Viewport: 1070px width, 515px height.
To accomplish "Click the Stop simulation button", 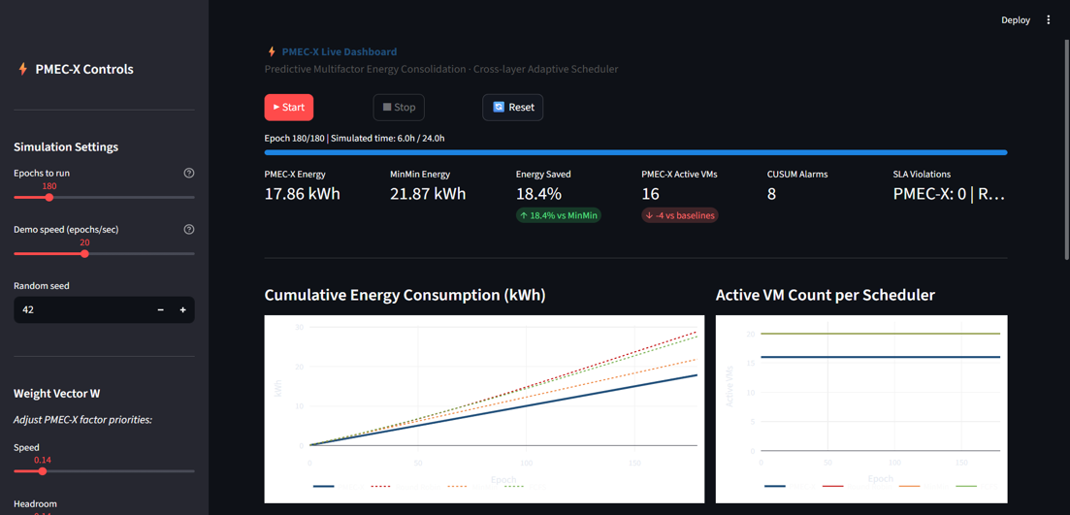I will pos(399,107).
